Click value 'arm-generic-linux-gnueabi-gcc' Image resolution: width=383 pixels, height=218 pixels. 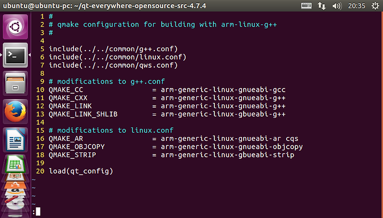pos(223,90)
